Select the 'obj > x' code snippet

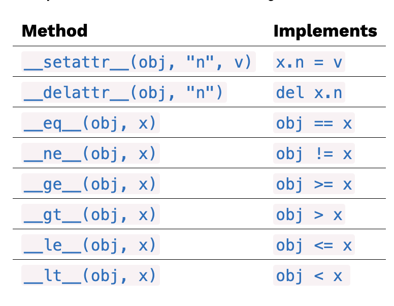[309, 215]
